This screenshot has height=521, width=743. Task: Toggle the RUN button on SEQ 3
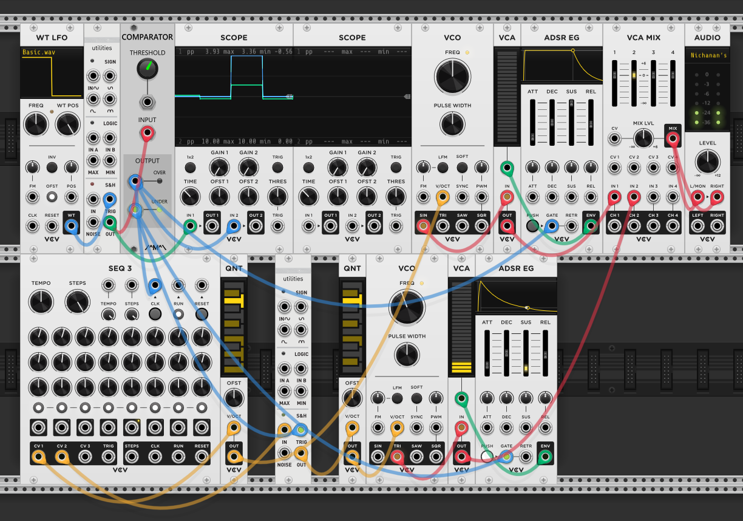pyautogui.click(x=178, y=314)
